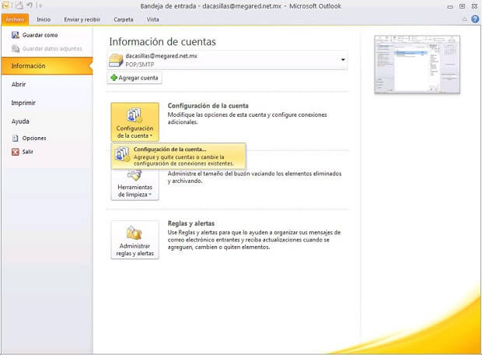
Task: Click the Guardar como label
Action: tap(40, 35)
